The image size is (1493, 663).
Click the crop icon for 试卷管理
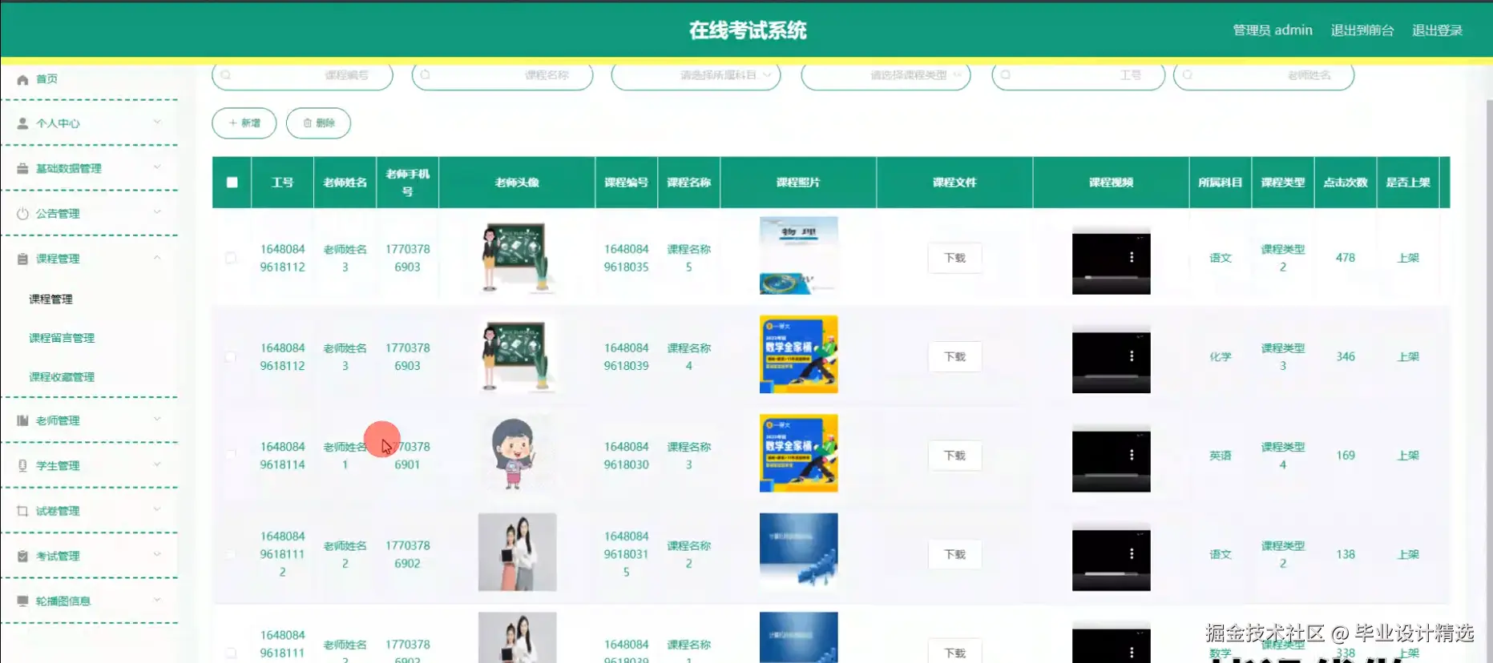(x=22, y=511)
